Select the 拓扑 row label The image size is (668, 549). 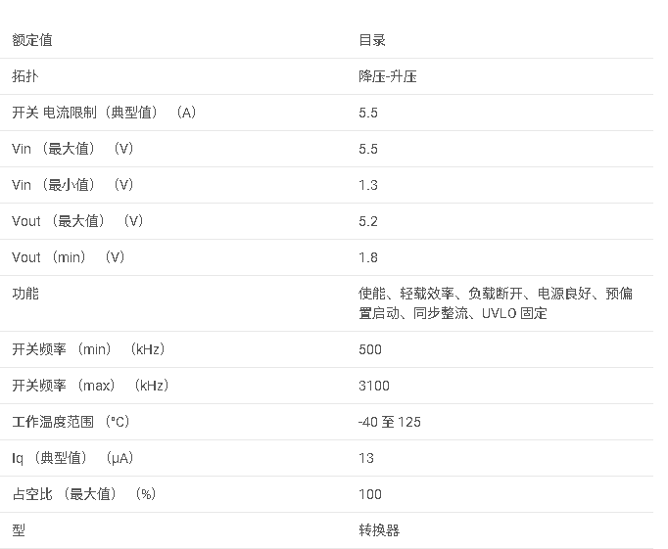pos(25,76)
